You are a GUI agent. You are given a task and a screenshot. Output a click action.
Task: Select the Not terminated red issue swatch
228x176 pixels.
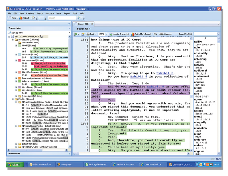(x=19, y=60)
